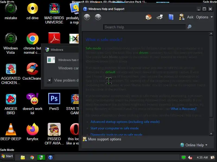Open the Start menu

7,156
